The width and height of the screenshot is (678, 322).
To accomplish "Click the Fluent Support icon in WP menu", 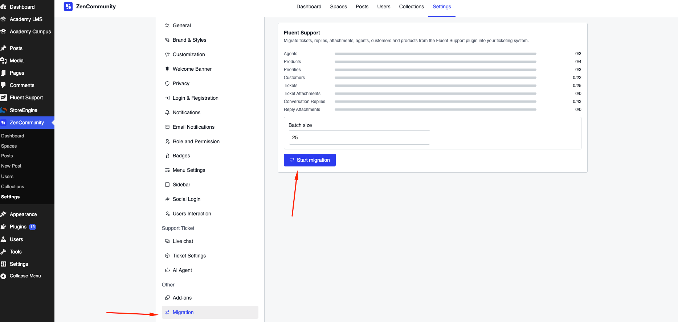I will point(4,98).
